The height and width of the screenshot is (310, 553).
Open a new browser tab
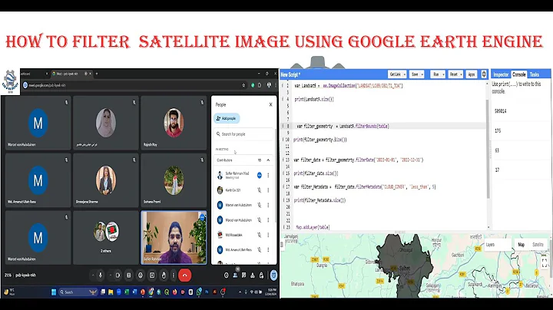click(97, 74)
